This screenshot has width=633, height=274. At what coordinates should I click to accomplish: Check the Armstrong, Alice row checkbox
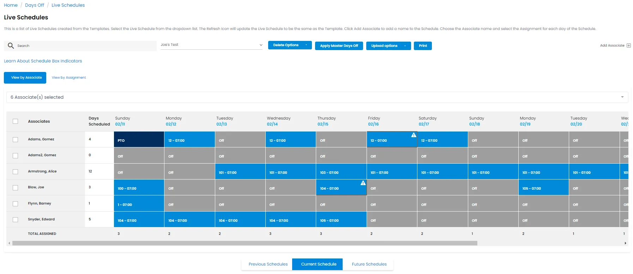click(15, 172)
